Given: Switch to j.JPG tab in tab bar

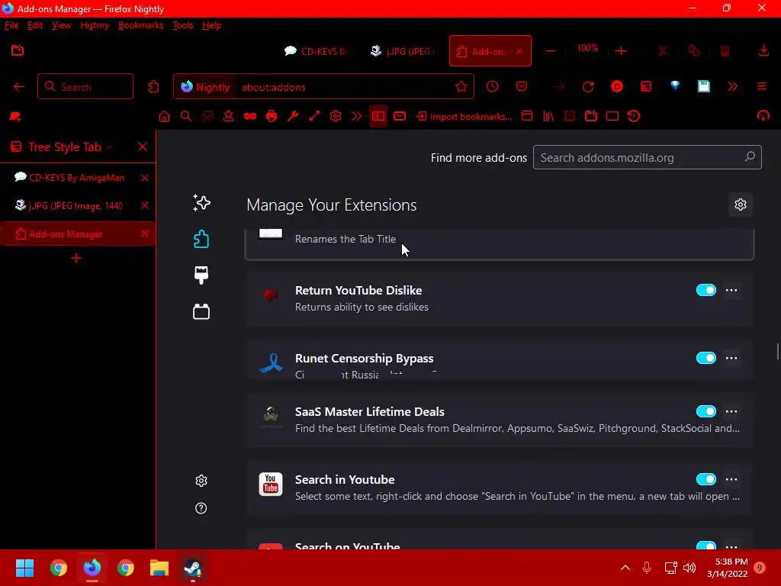Looking at the screenshot, I should [x=403, y=51].
